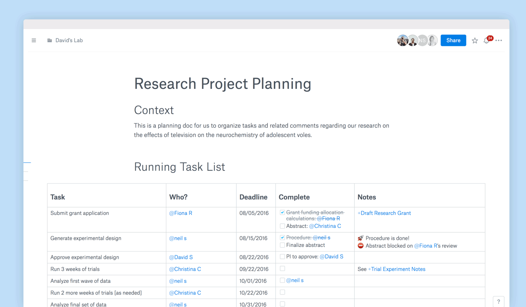
Task: Click @David S mention in Who column
Action: pyautogui.click(x=181, y=257)
